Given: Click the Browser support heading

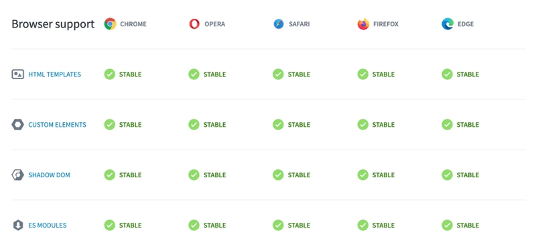Looking at the screenshot, I should pos(53,24).
